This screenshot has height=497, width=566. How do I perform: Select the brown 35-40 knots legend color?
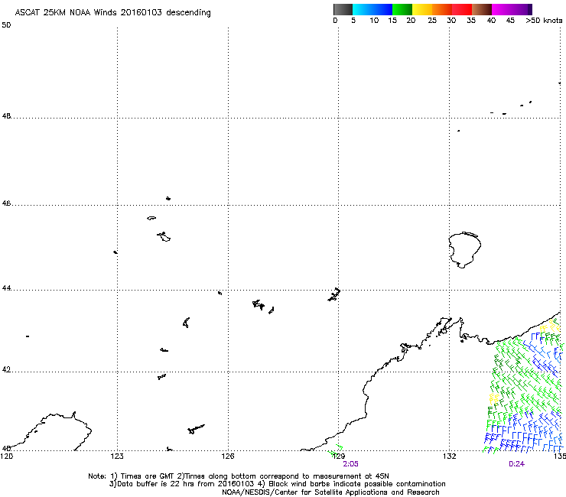[482, 9]
